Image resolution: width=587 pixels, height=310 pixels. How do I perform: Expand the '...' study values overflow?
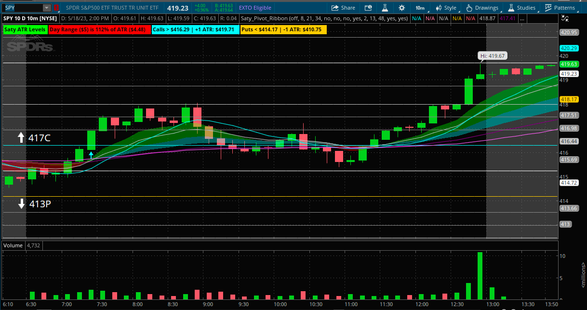(x=522, y=18)
